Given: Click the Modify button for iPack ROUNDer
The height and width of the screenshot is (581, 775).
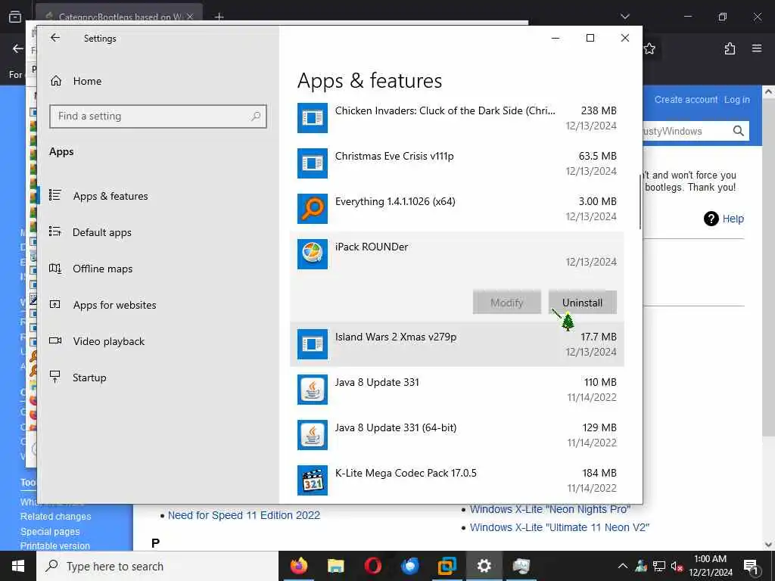Looking at the screenshot, I should 506,303.
